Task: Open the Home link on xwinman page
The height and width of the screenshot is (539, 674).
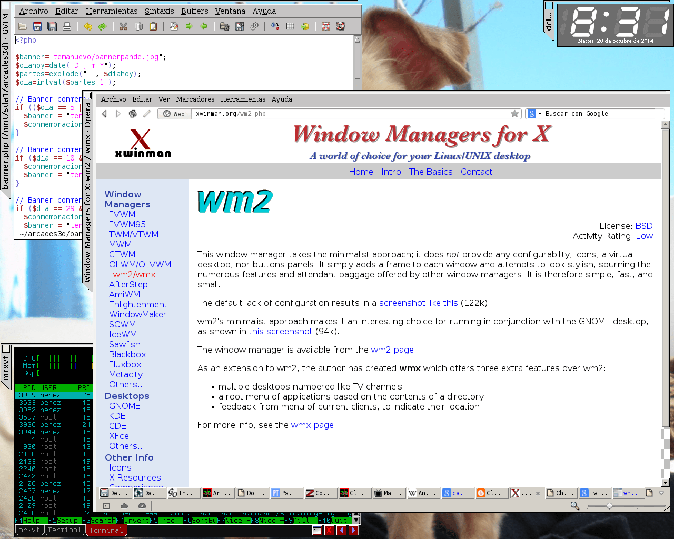Action: pyautogui.click(x=361, y=172)
